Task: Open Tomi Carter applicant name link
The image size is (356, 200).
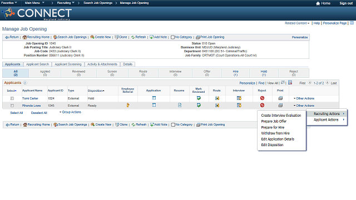Action: point(30,98)
